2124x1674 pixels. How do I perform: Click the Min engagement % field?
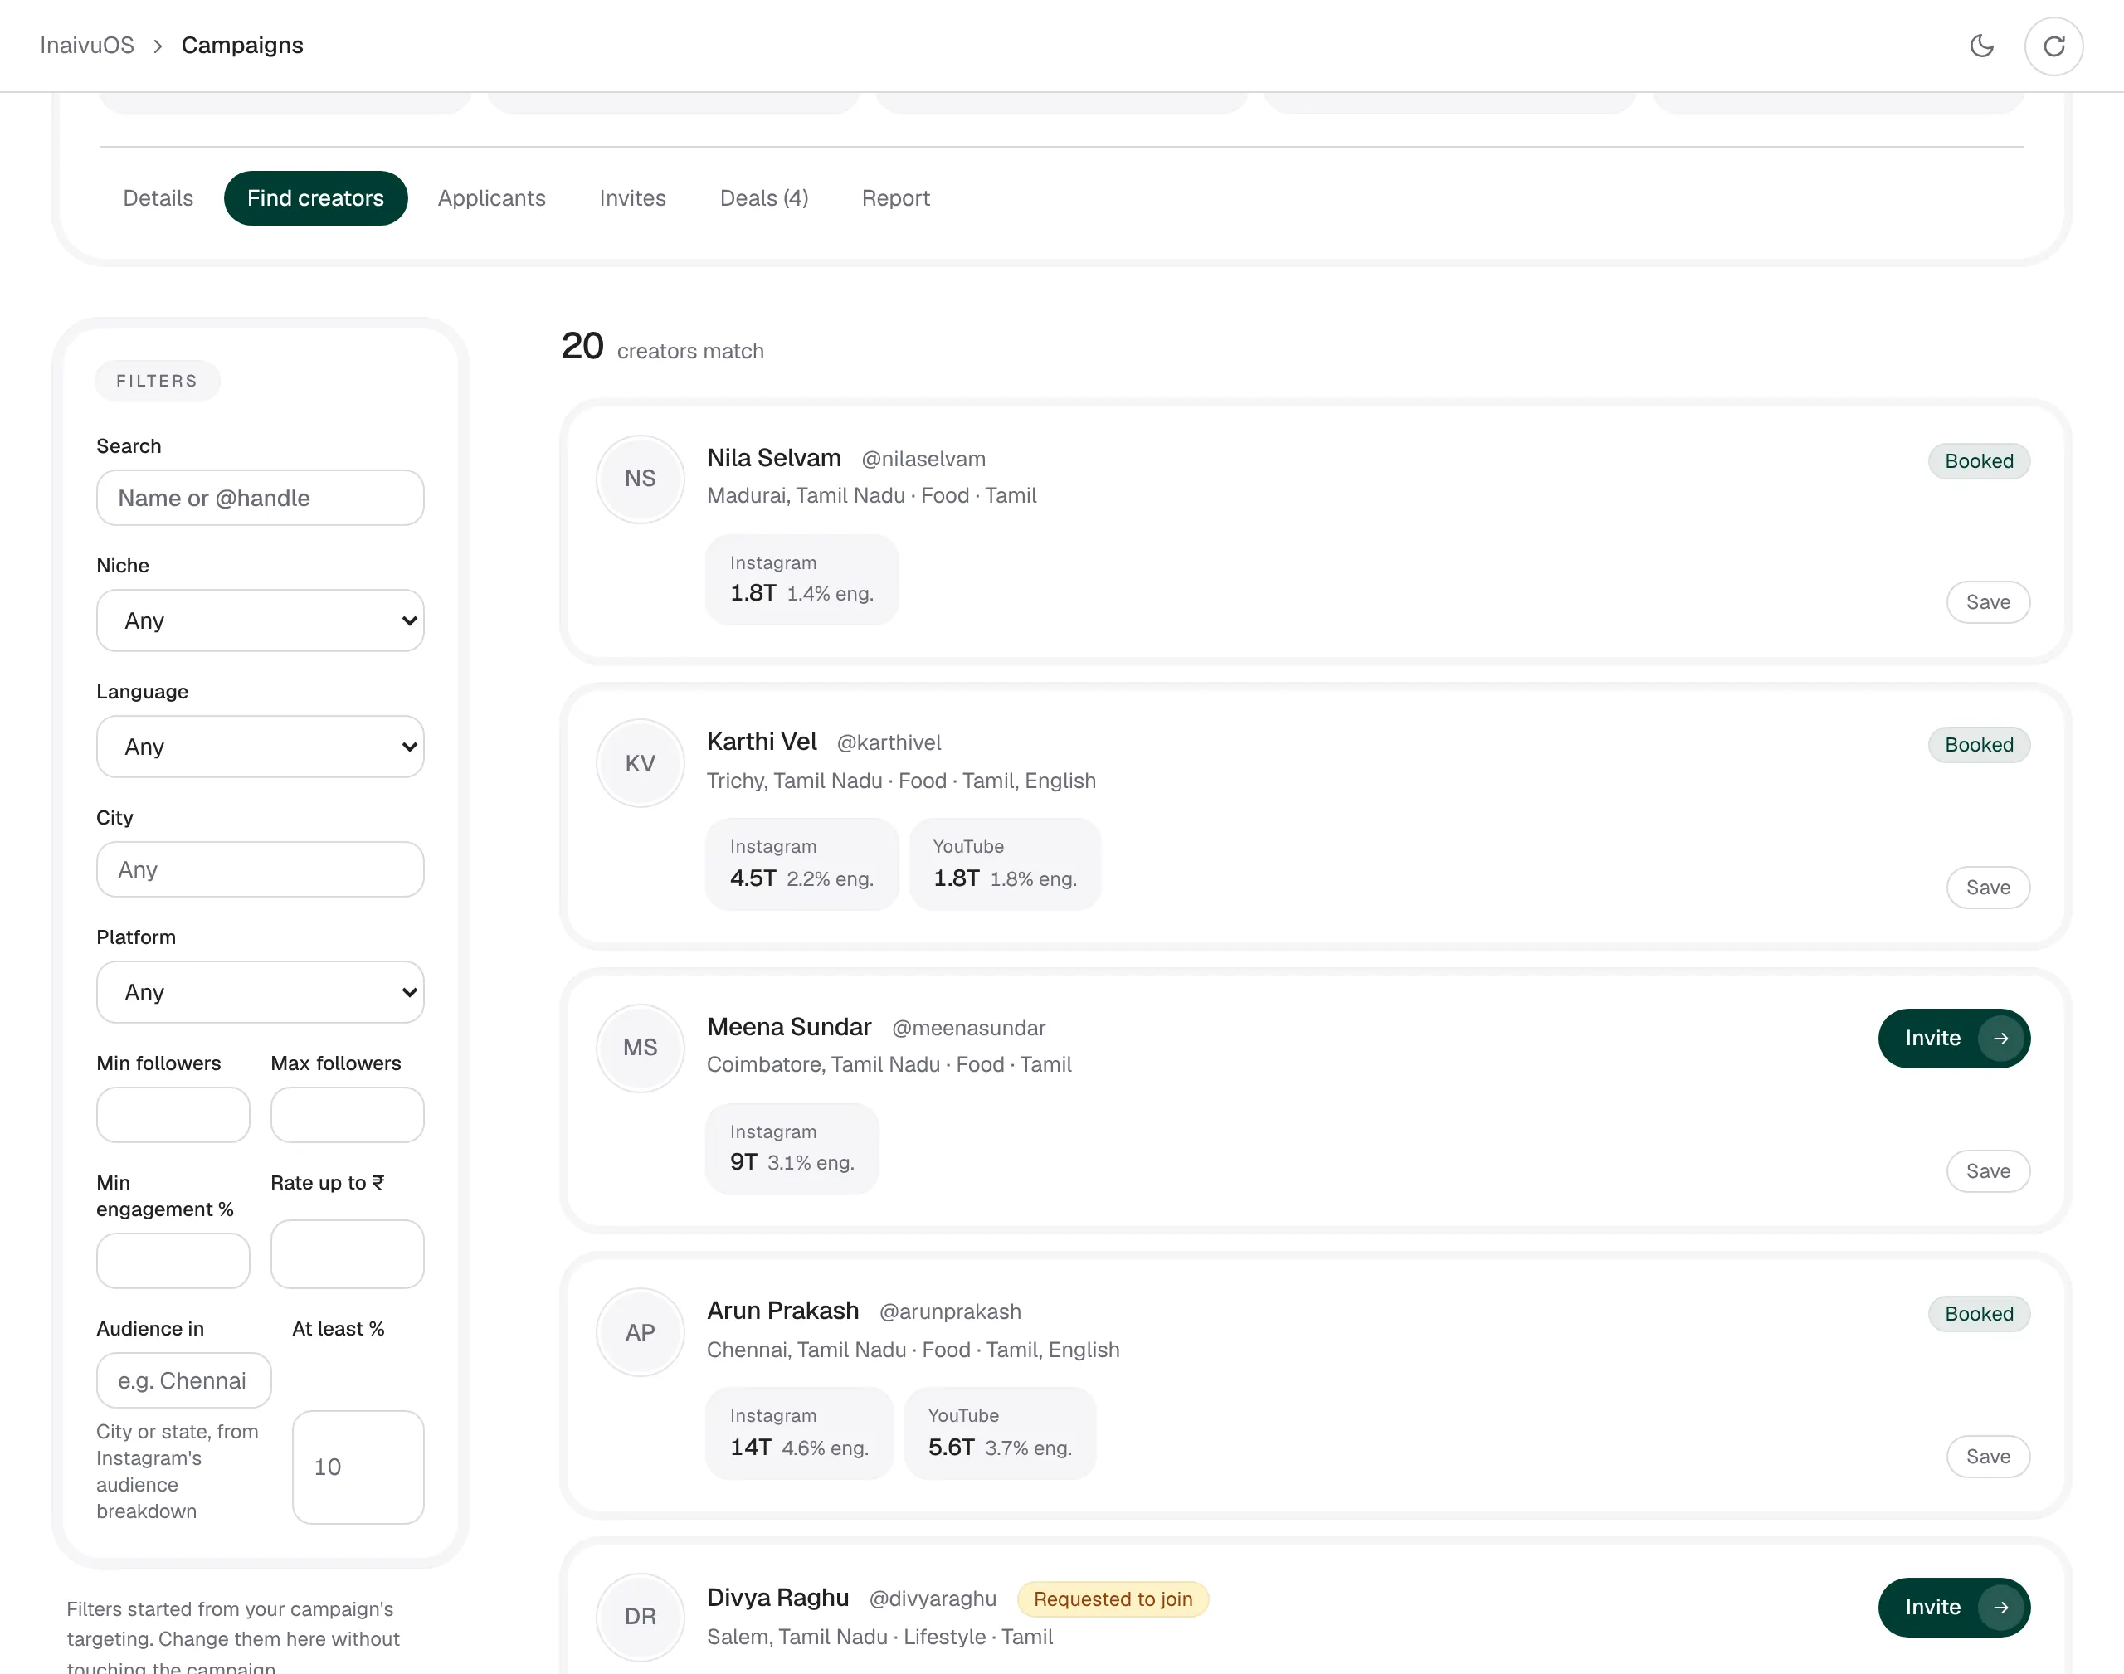tap(173, 1260)
